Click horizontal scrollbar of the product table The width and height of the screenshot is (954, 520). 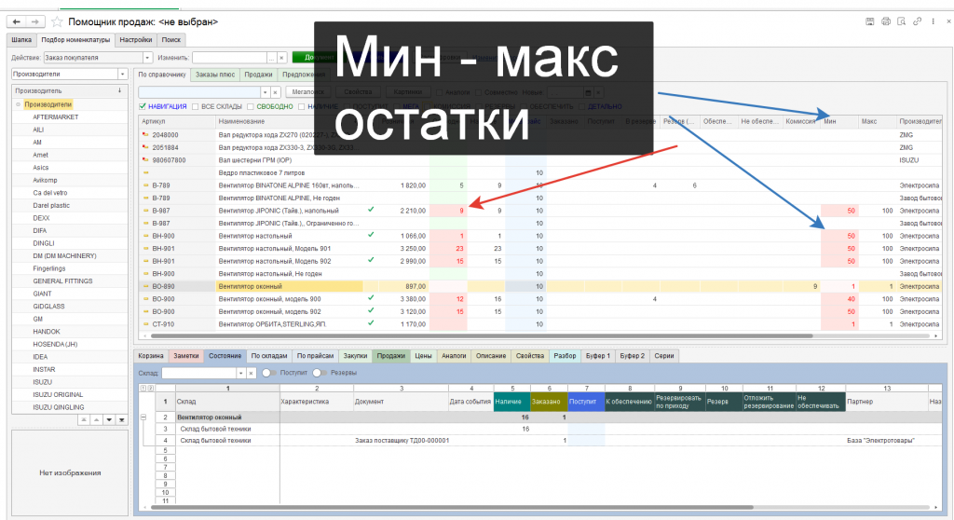pos(481,335)
